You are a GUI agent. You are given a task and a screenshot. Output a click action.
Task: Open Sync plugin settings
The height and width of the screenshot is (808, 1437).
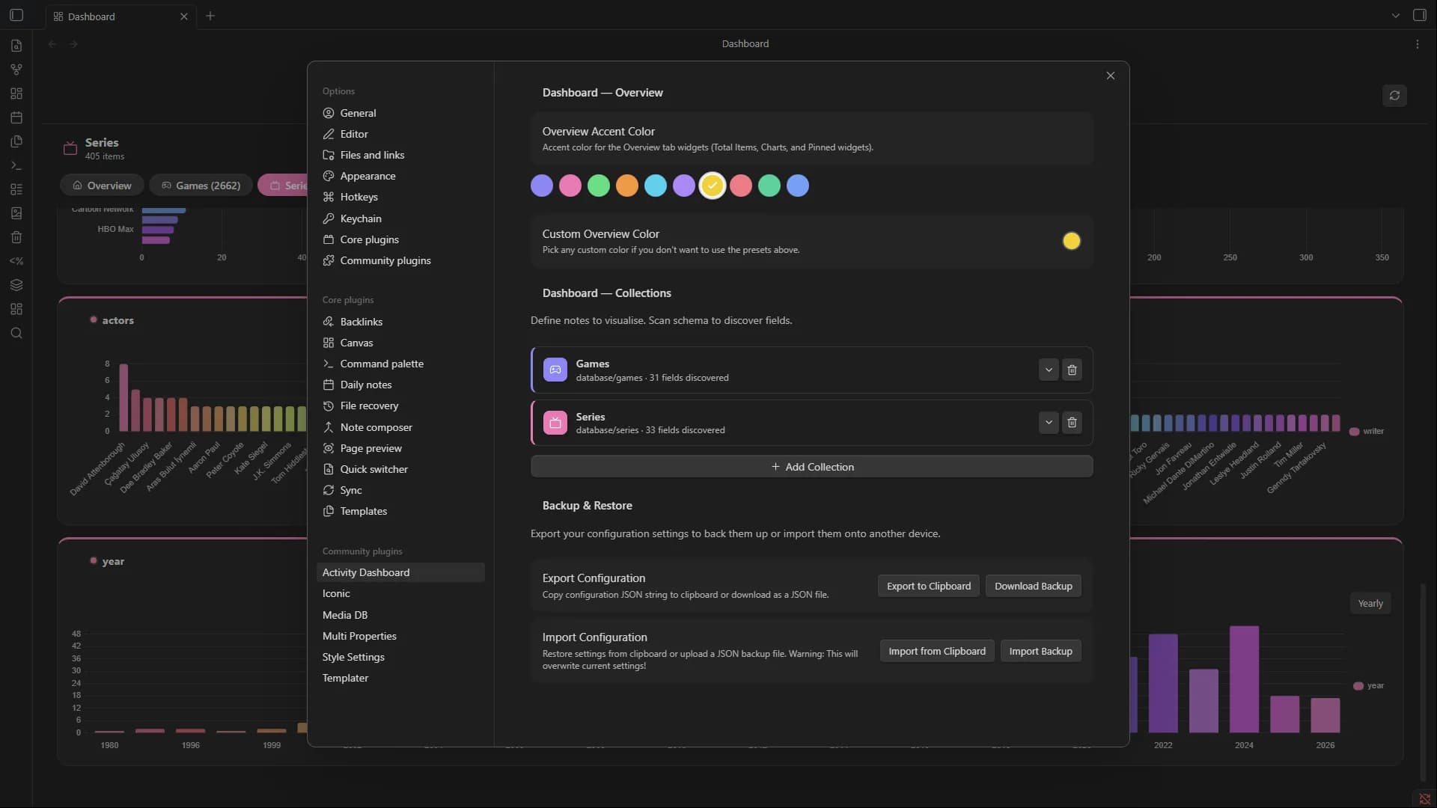(x=400, y=490)
